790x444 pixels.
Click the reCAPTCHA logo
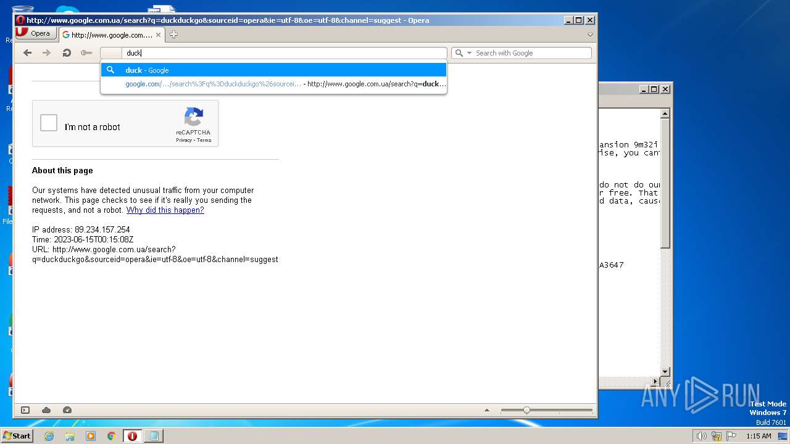193,117
